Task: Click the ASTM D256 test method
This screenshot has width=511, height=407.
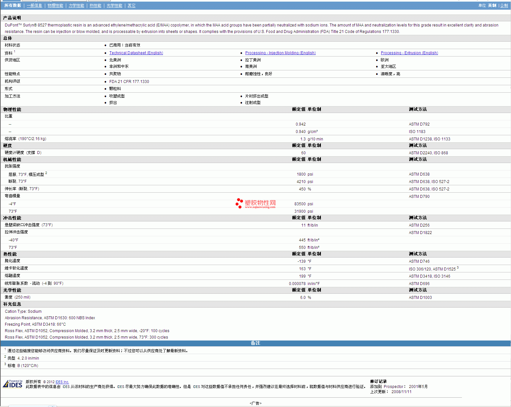Action: [419, 225]
